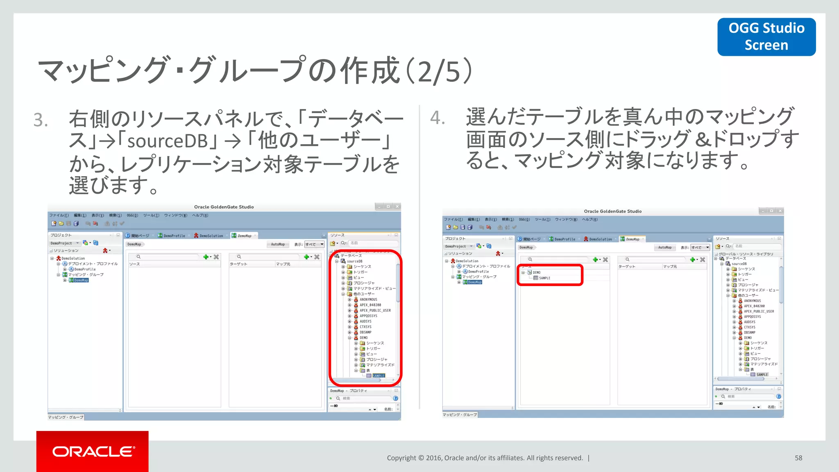The width and height of the screenshot is (839, 472).
Task: Click gray X above ターゲット list, step 3 screenshot
Action: [x=317, y=257]
